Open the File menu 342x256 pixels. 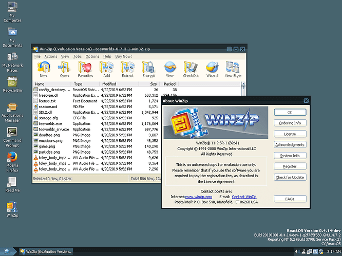click(x=37, y=56)
